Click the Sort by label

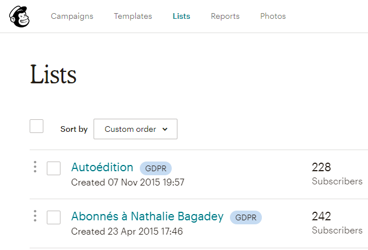[x=74, y=129]
